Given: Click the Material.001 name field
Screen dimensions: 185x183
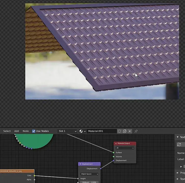Looking at the screenshot, I should (x=102, y=131).
